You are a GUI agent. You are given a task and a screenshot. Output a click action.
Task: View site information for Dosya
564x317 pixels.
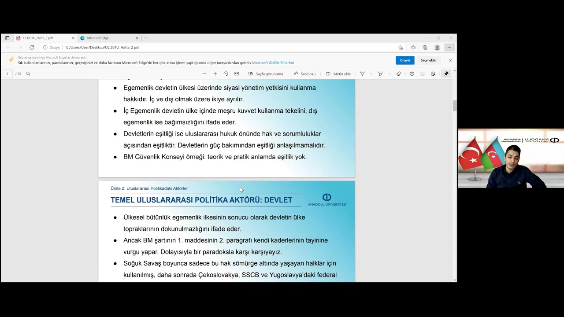52,48
